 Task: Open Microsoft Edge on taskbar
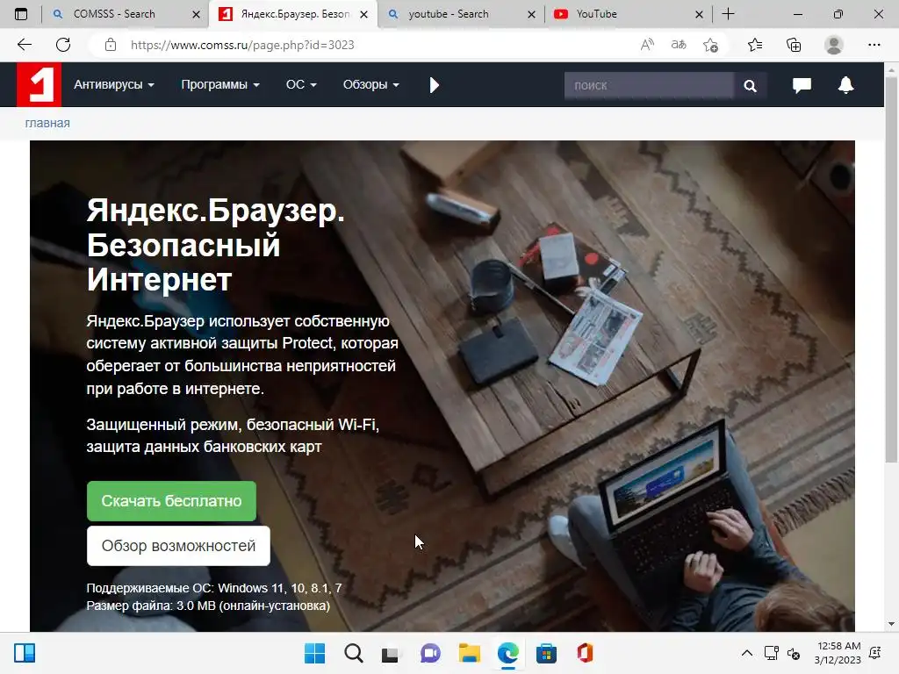pos(508,653)
